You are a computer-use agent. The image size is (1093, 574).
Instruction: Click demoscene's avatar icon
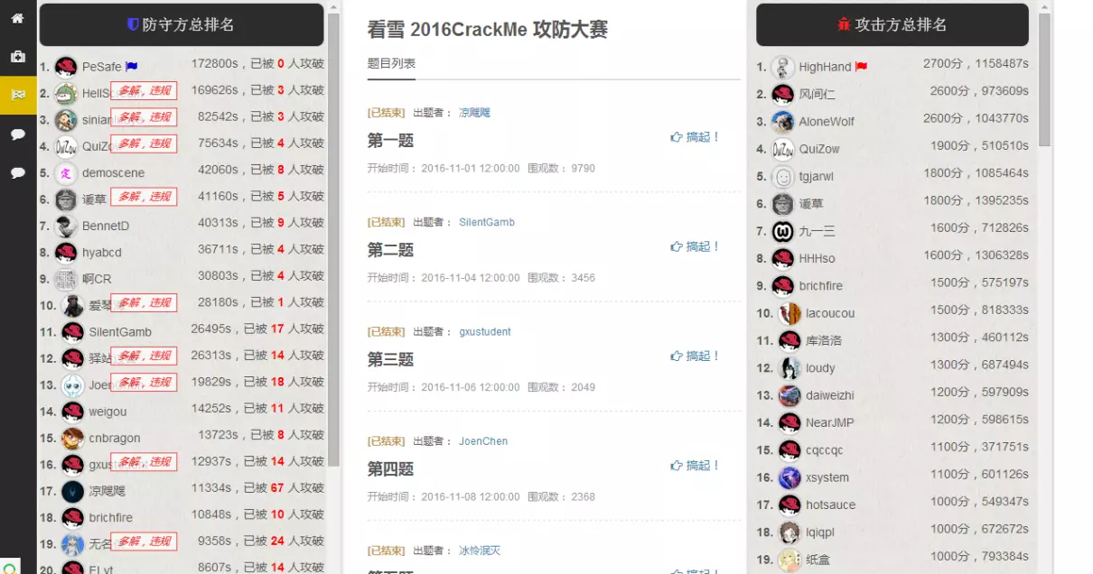(65, 172)
